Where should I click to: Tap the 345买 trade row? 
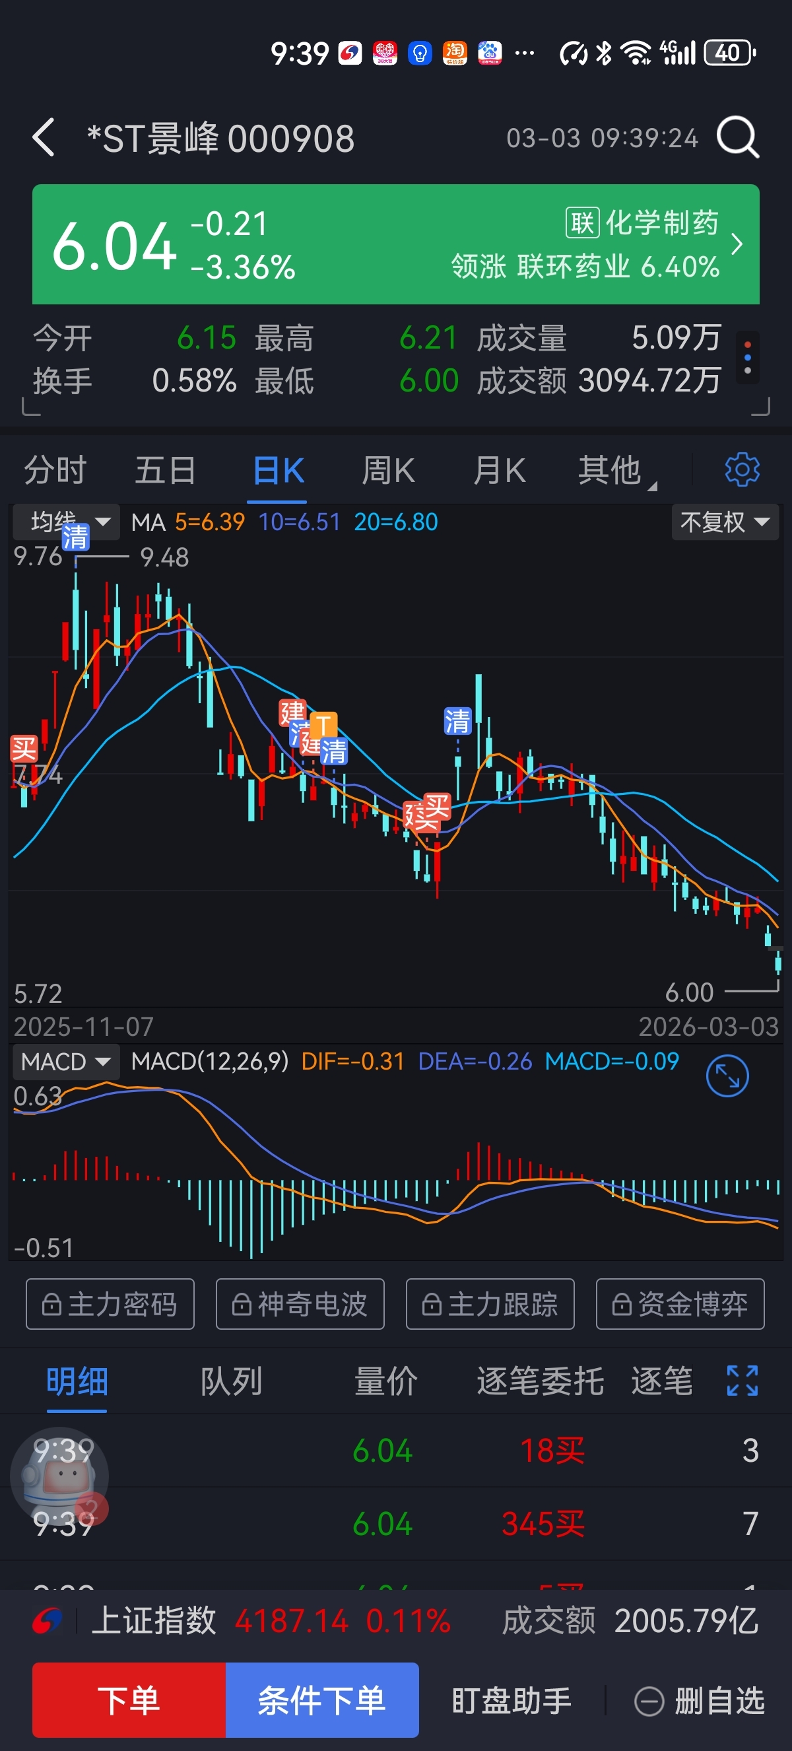[396, 1523]
